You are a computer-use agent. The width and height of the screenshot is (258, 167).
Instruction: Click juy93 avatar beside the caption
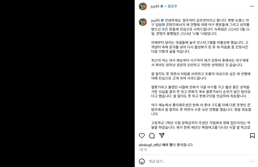click(143, 22)
